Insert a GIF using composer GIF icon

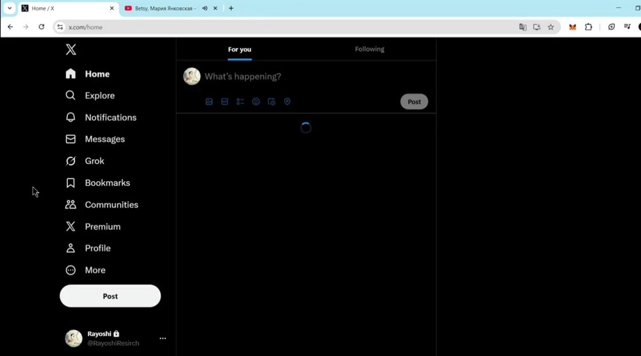[x=225, y=102]
